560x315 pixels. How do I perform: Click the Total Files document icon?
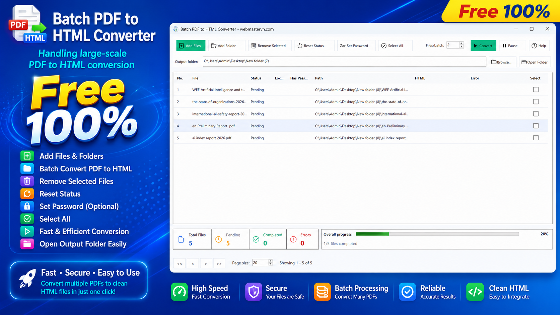pos(181,239)
